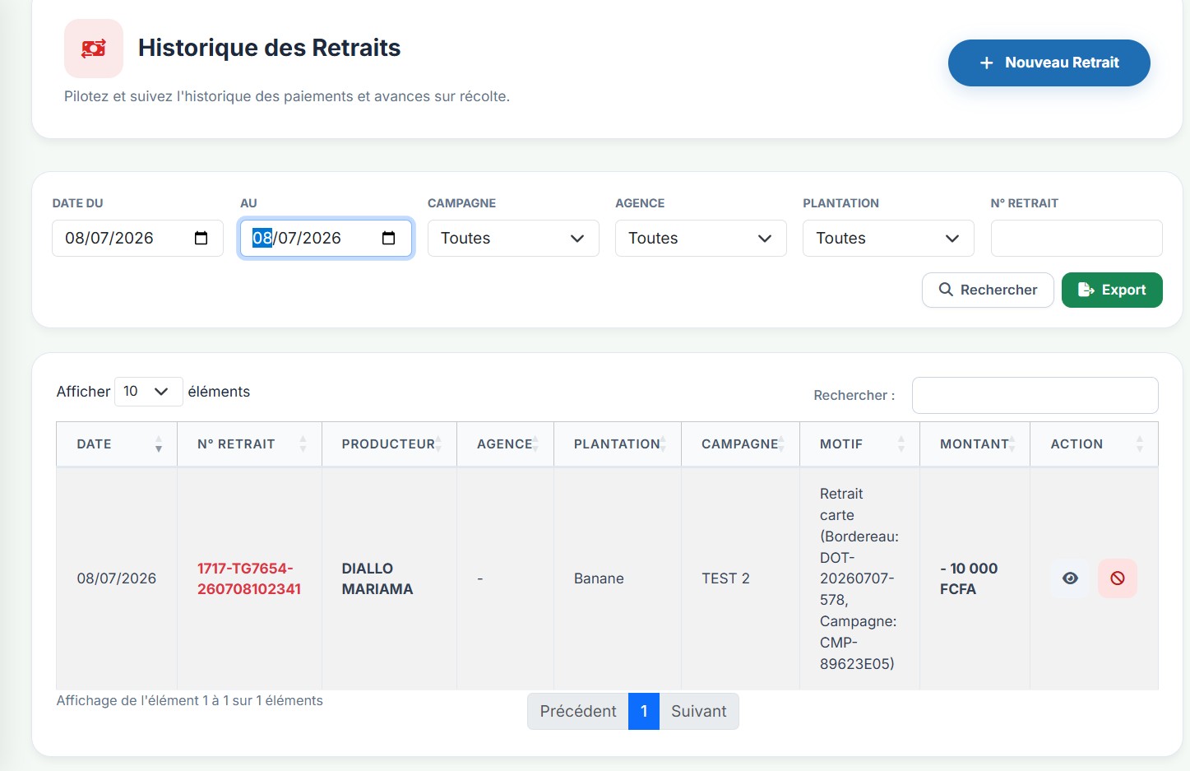This screenshot has width=1190, height=771.
Task: Click the Au date field
Action: pyautogui.click(x=326, y=239)
